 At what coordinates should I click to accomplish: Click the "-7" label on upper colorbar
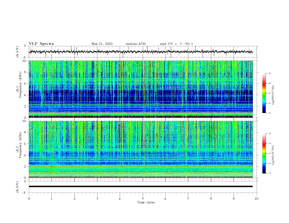(x=269, y=113)
